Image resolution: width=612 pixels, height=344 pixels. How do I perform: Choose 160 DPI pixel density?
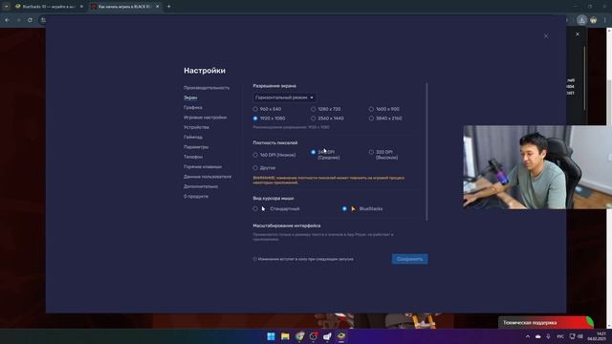pyautogui.click(x=255, y=155)
